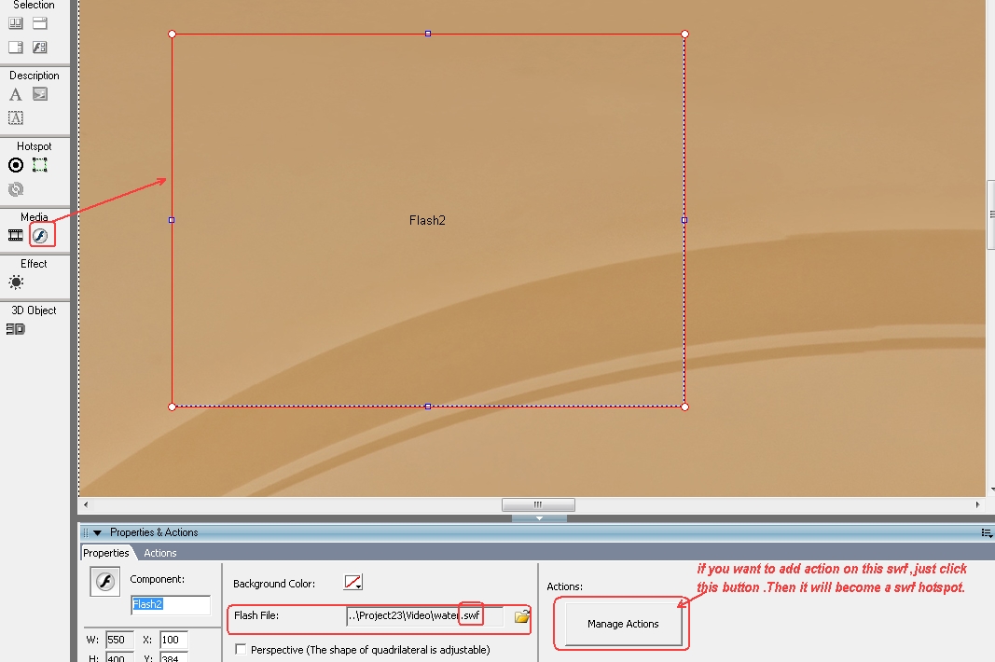The height and width of the screenshot is (662, 995).
Task: Enable the Perspective checkbox
Action: click(x=241, y=649)
